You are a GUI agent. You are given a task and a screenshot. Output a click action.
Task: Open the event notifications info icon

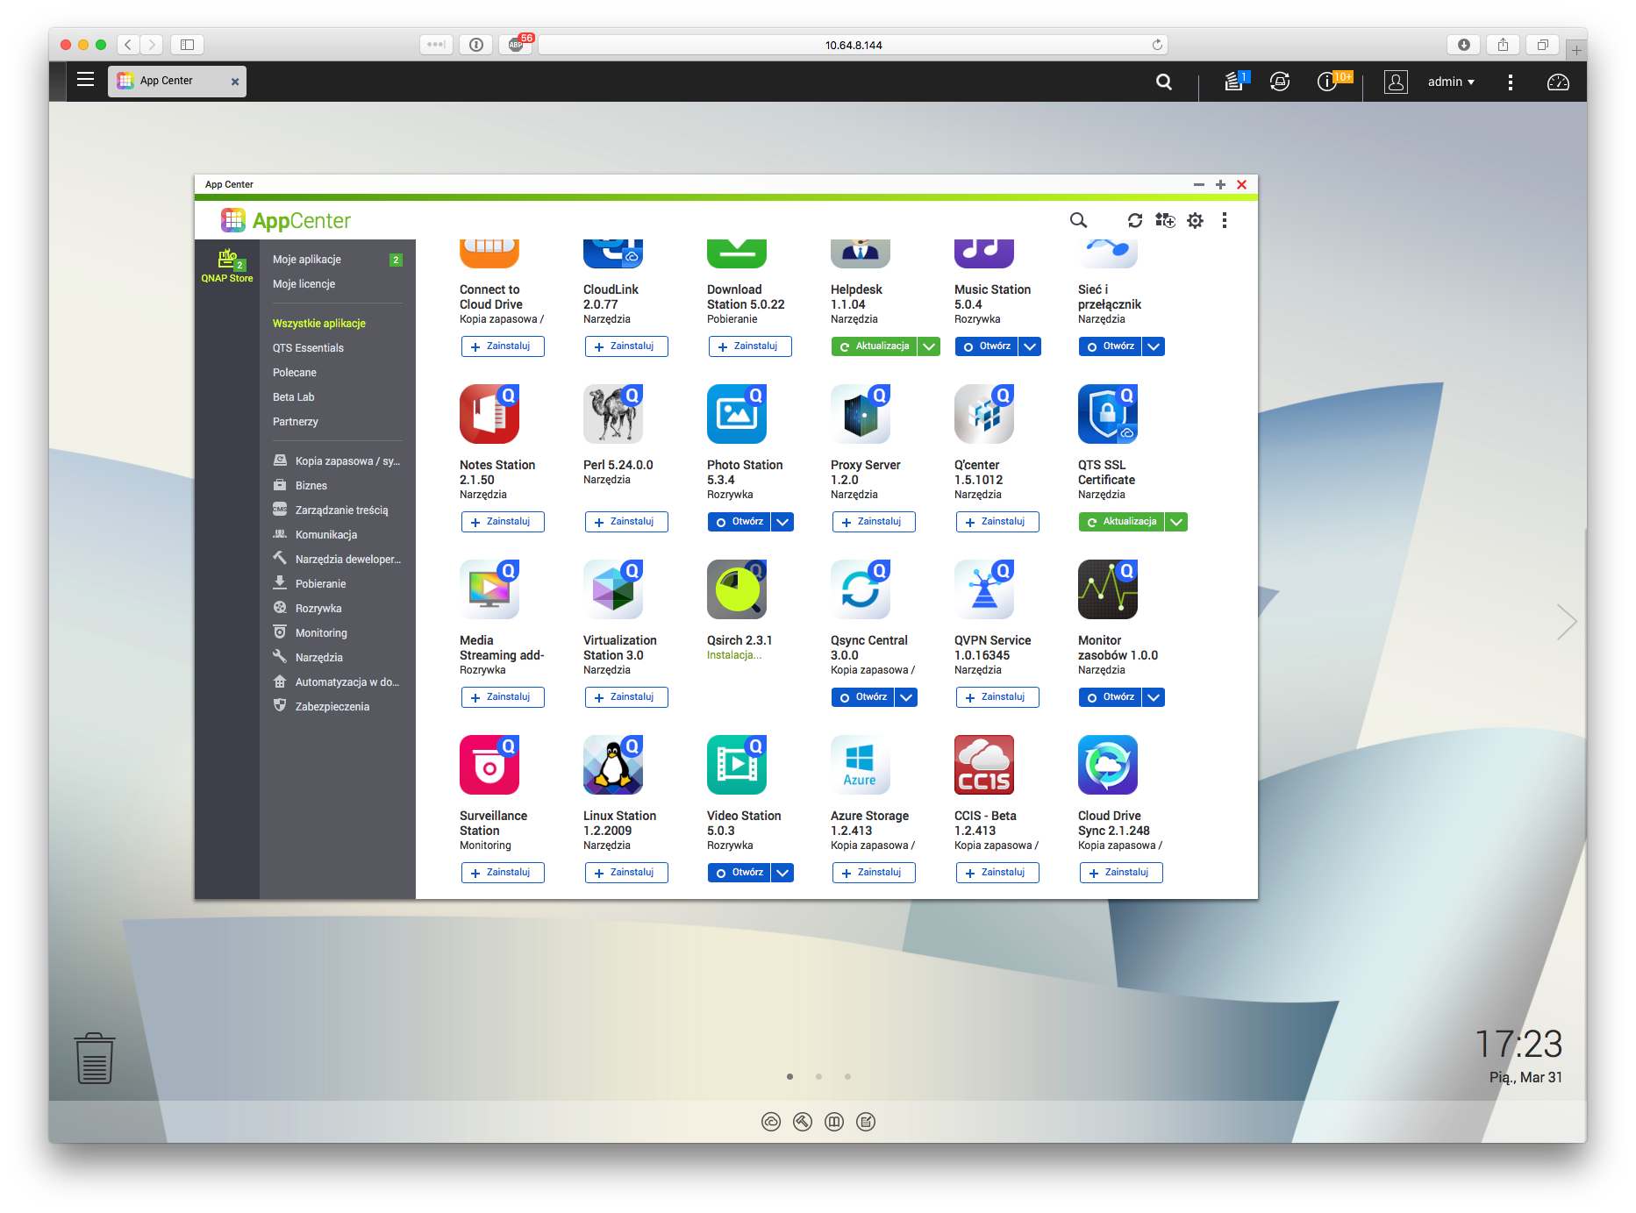click(x=1327, y=82)
